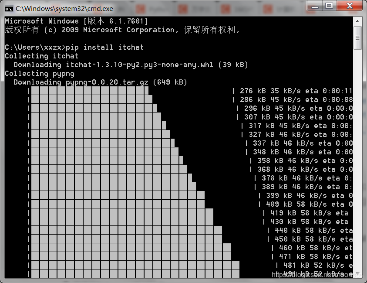
Task: Click the 'Downloading itchat-1.3.10-py2.py3-none-any.whl' line
Action: pyautogui.click(x=131, y=65)
